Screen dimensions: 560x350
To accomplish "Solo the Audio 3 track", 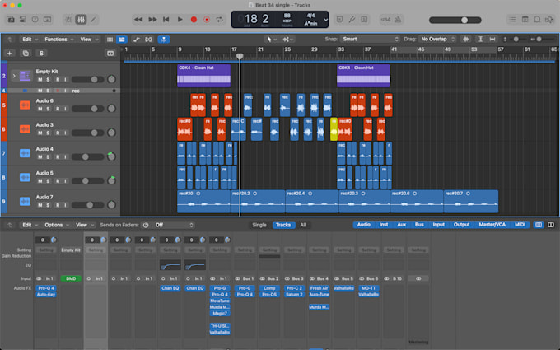I will pyautogui.click(x=49, y=133).
